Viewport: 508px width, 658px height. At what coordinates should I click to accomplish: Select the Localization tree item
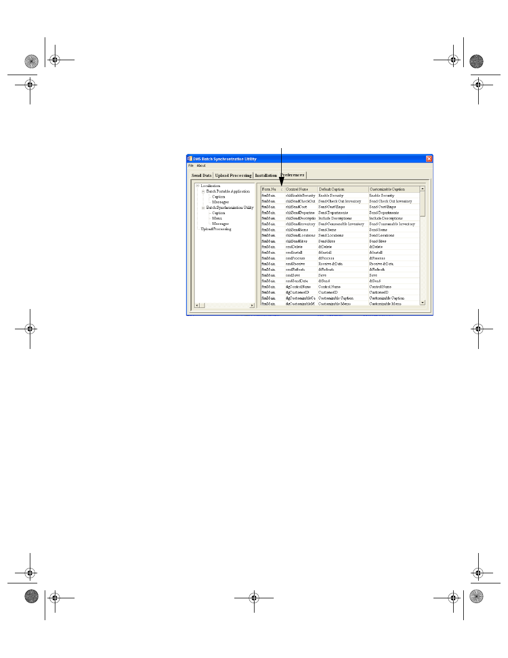click(x=210, y=186)
